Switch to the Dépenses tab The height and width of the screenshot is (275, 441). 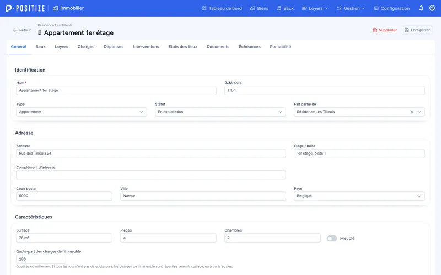[x=114, y=47]
